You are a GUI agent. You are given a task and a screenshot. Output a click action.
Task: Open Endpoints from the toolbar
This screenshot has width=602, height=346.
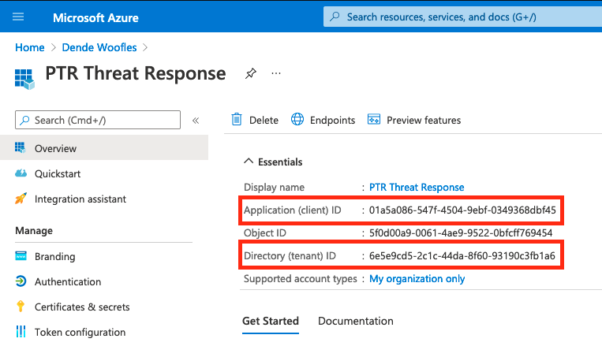(x=323, y=120)
